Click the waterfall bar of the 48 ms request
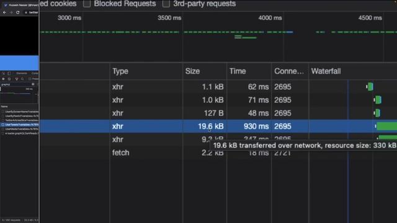This screenshot has height=223, width=397. click(x=377, y=113)
